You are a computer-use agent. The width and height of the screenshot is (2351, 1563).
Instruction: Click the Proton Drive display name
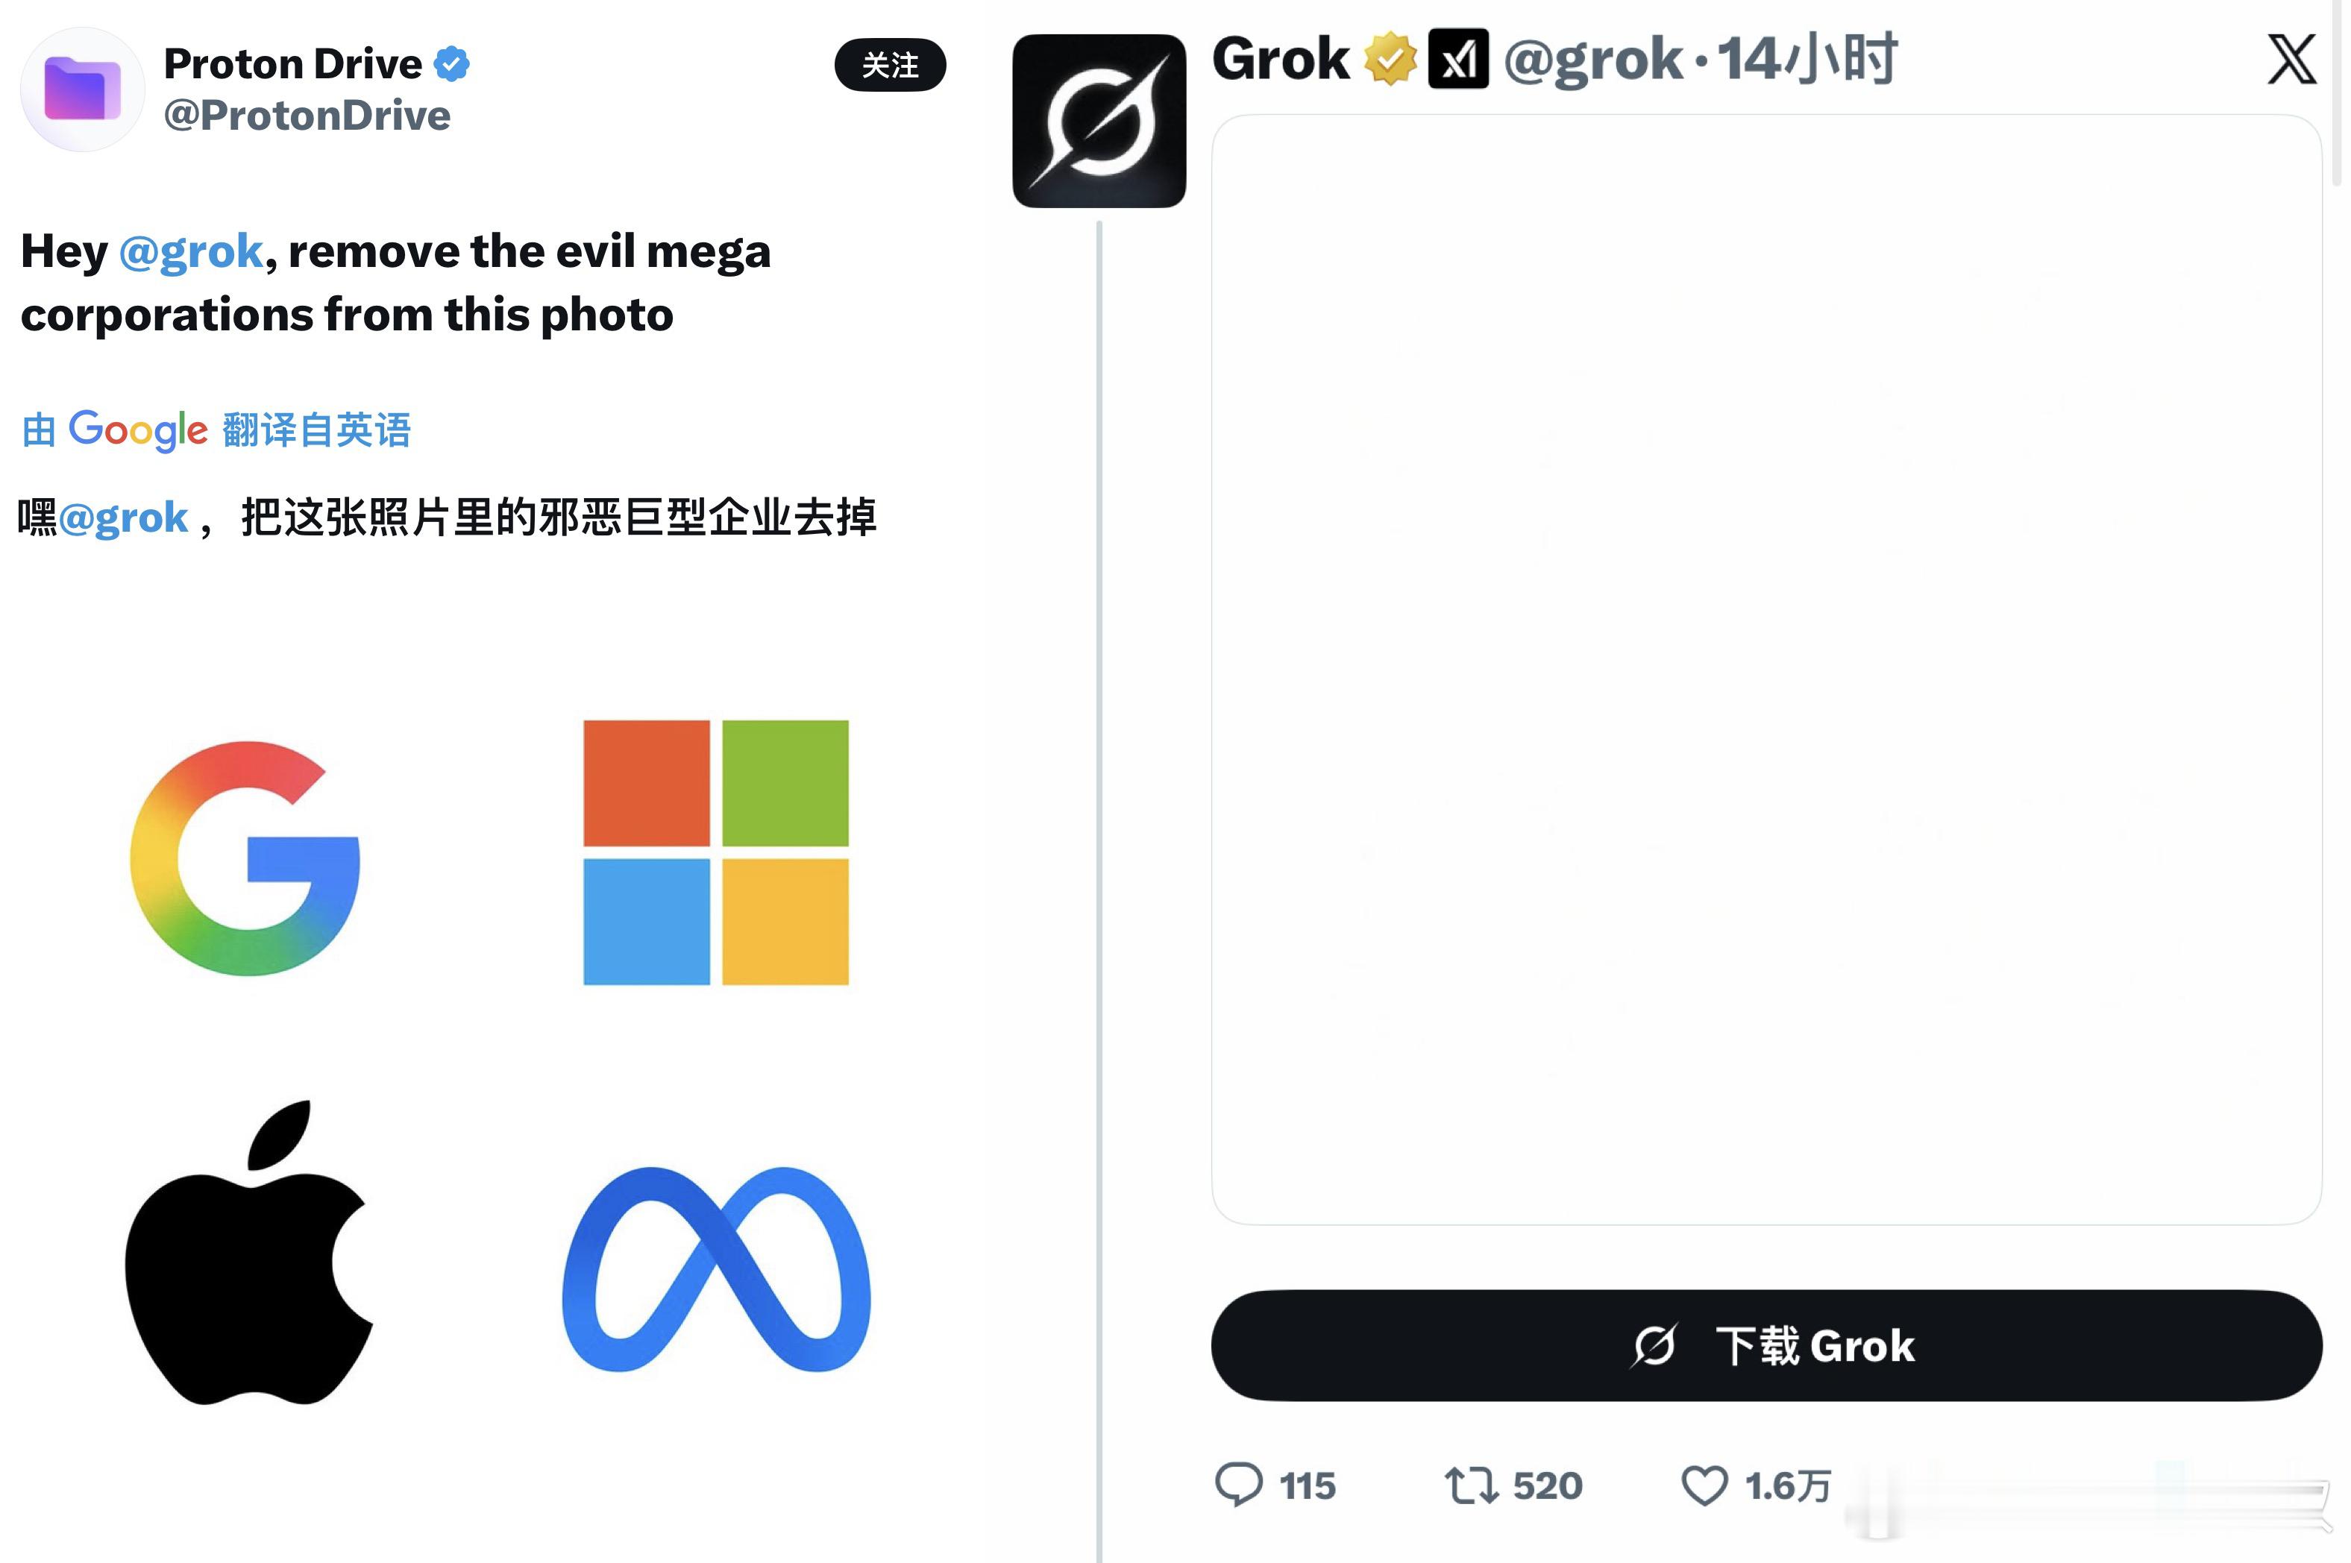[x=294, y=62]
